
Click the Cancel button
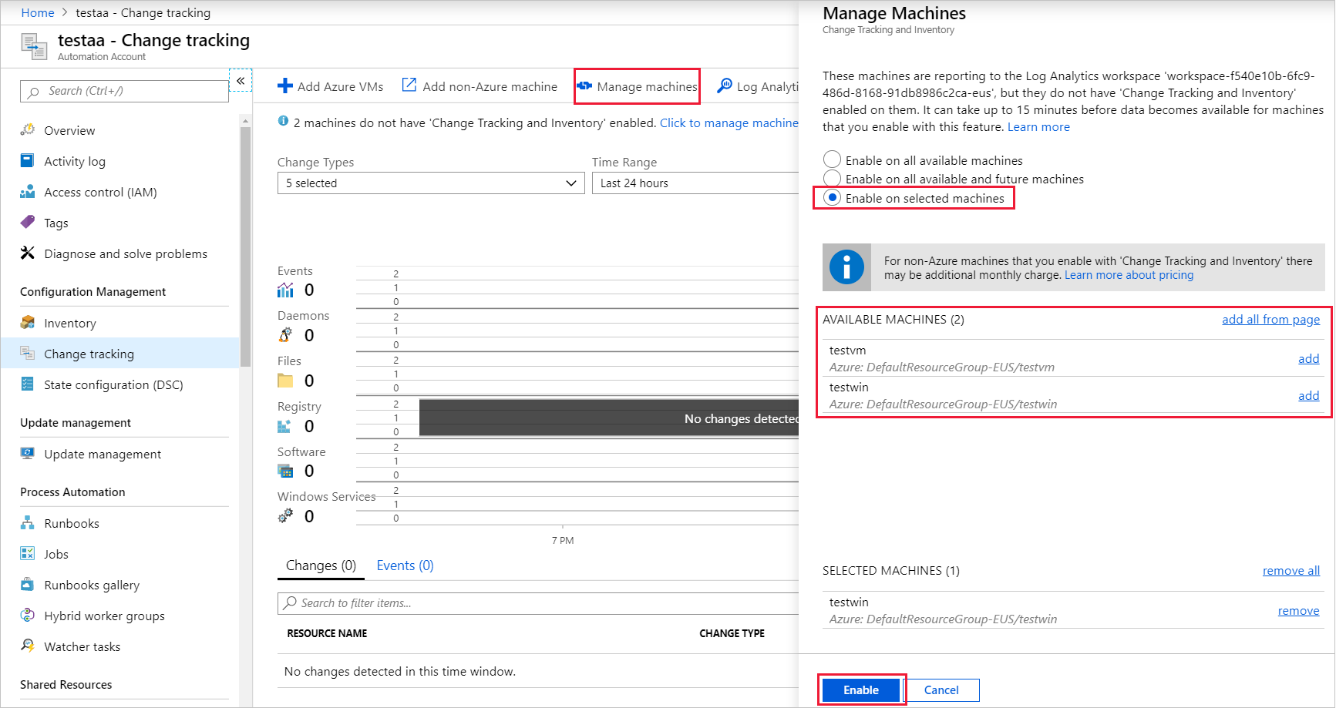point(941,690)
